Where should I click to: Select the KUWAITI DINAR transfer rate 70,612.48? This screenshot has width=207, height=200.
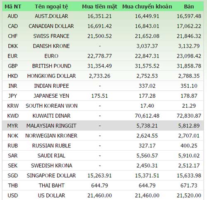click(x=147, y=116)
